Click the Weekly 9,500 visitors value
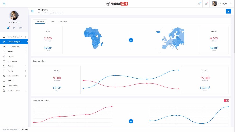 pyautogui.click(x=57, y=78)
